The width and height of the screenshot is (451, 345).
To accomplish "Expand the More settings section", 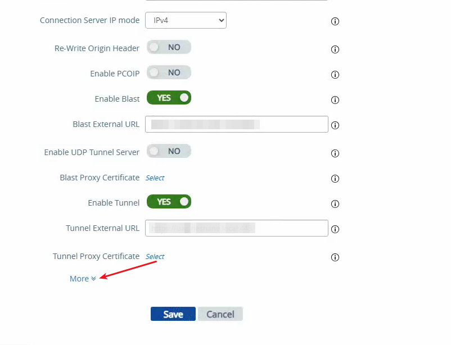I will click(x=83, y=279).
